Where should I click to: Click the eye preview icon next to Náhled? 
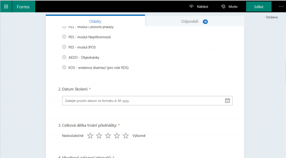(x=191, y=6)
